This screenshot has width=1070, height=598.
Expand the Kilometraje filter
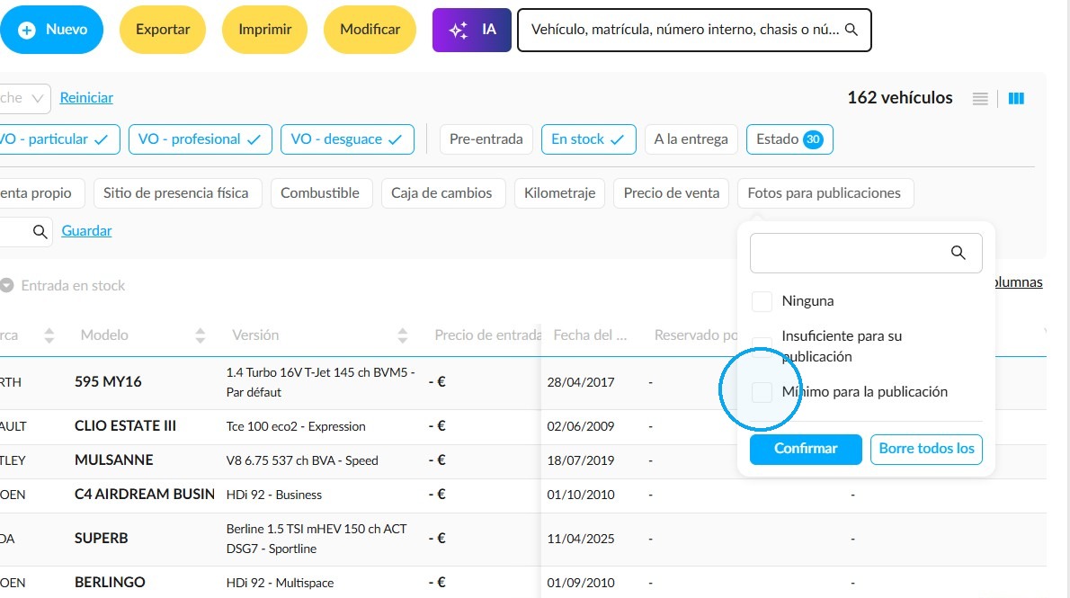[x=559, y=193]
